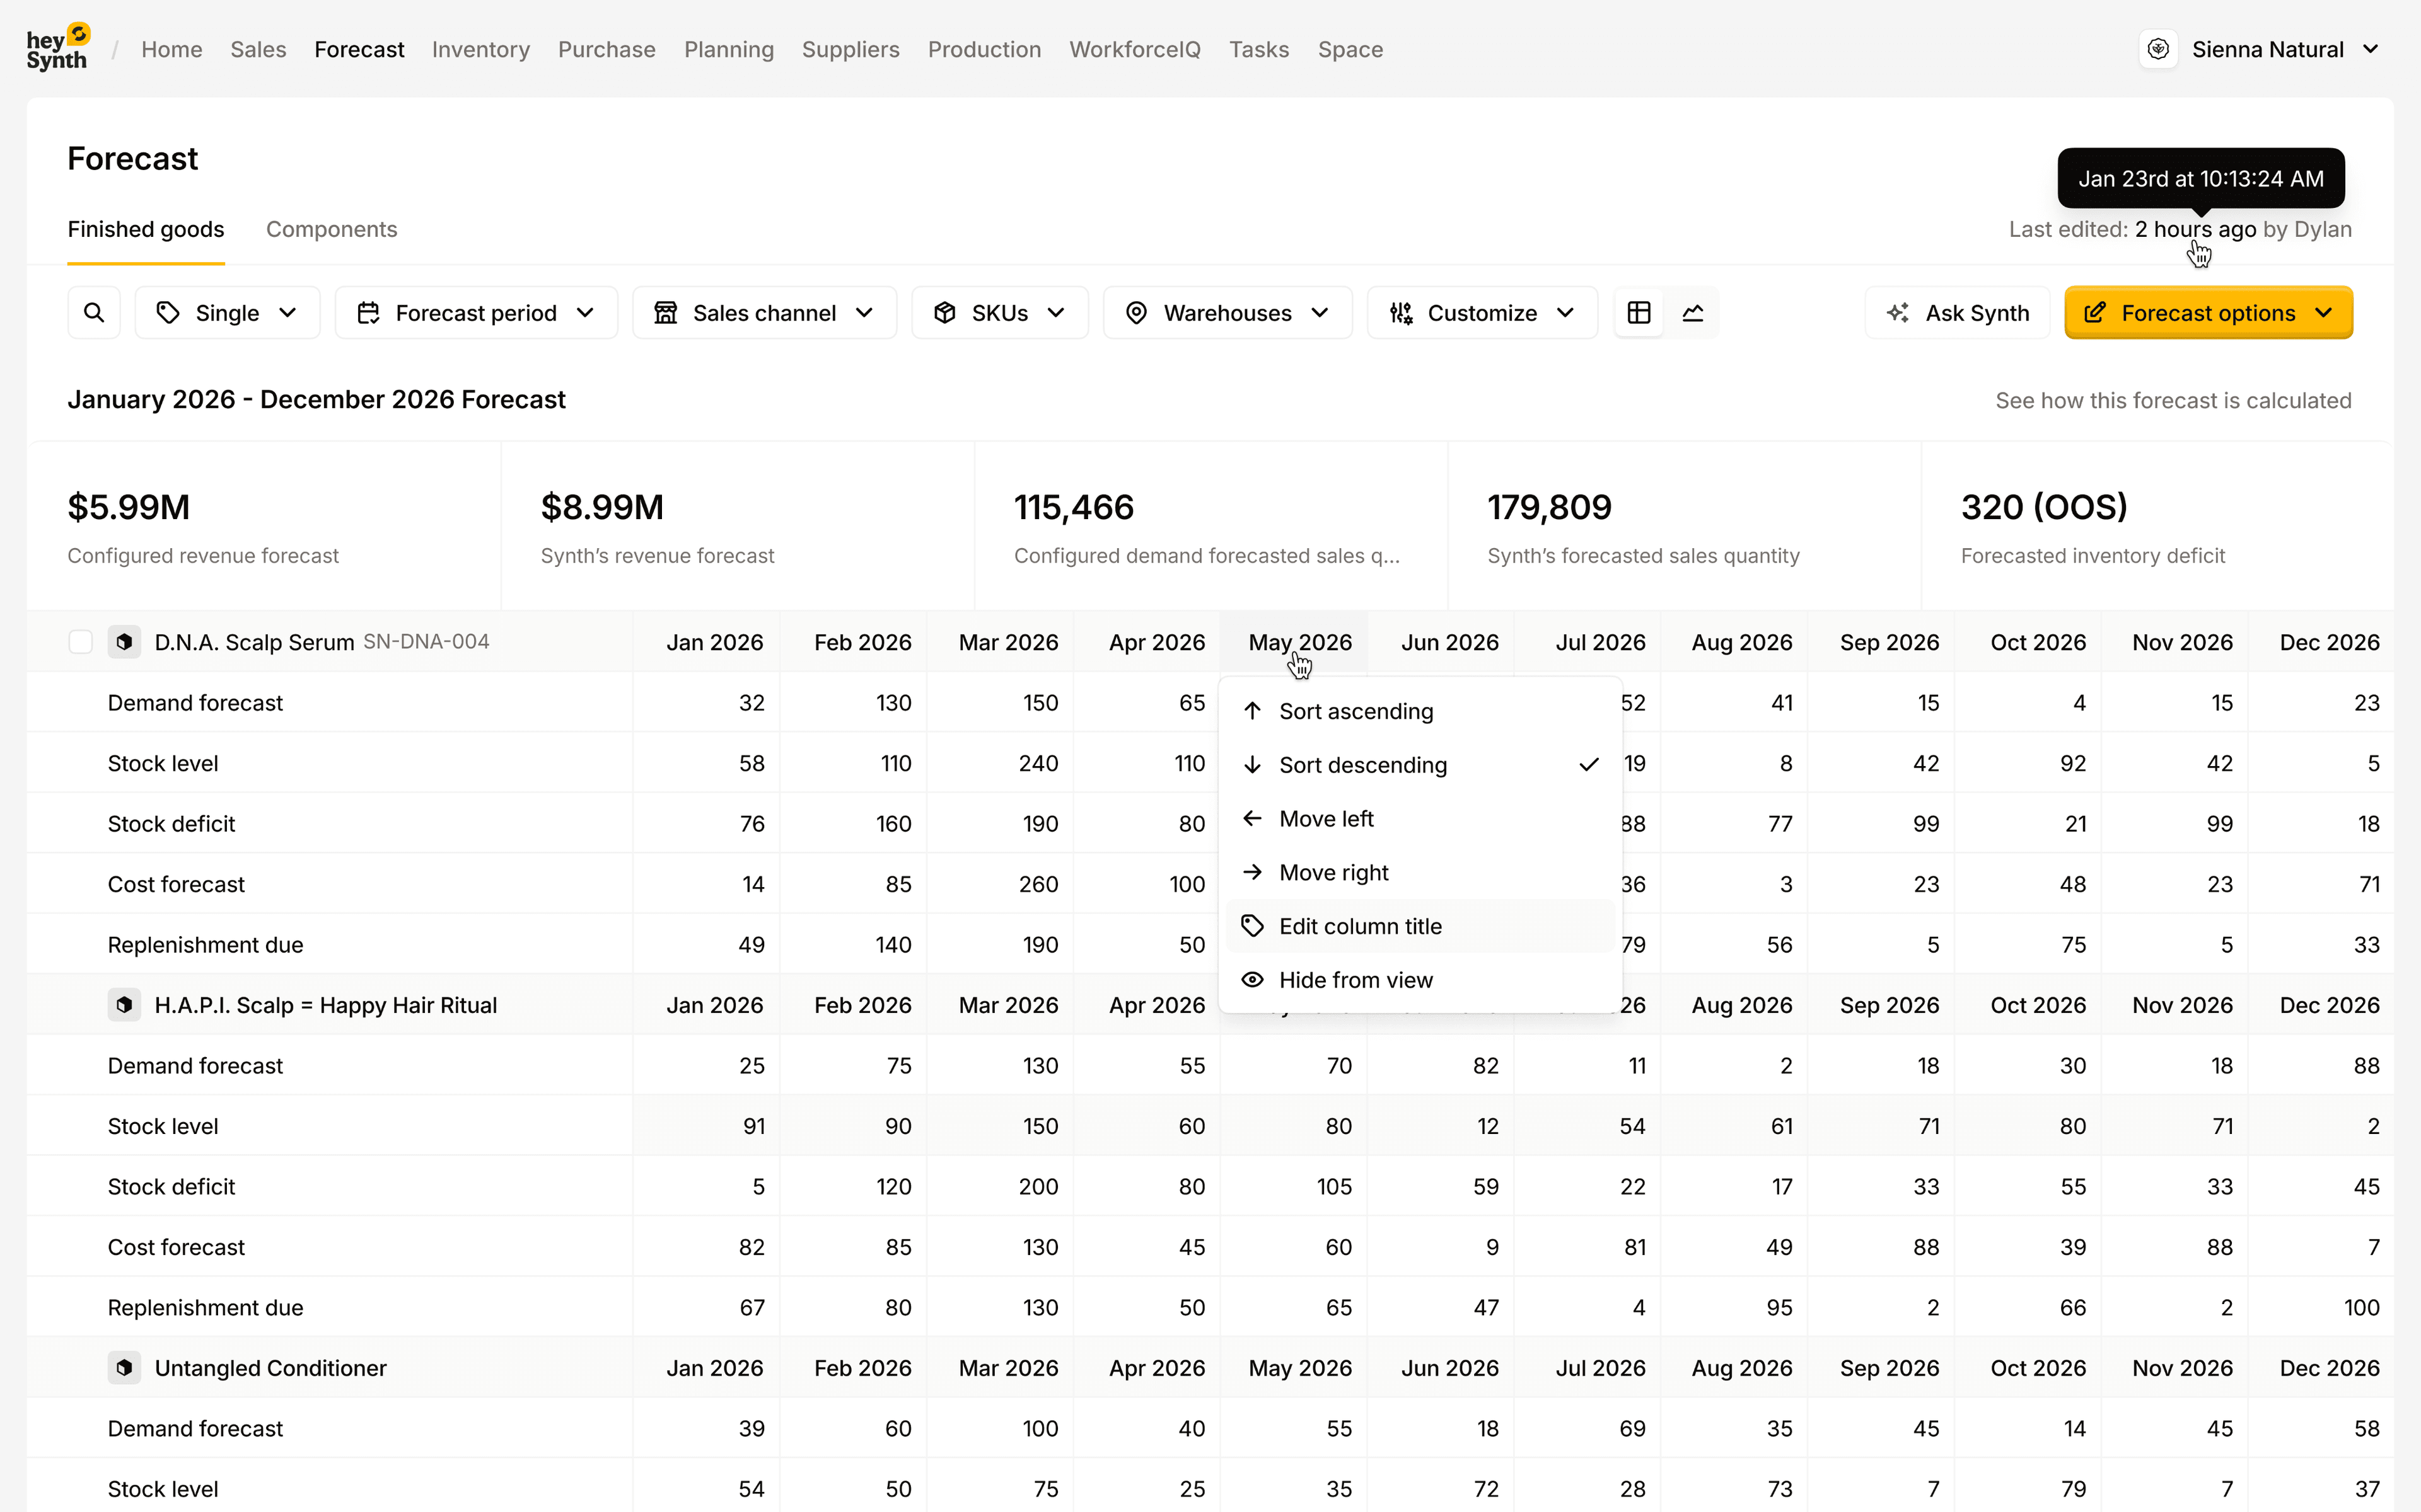Select Edit column title in menu

[1361, 926]
